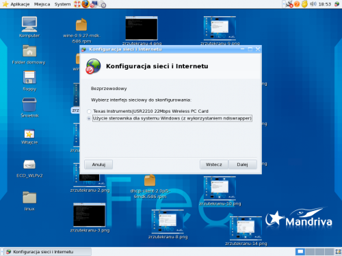The width and height of the screenshot is (342, 256).
Task: Click the yellow shield tray icon
Action: click(304, 4)
